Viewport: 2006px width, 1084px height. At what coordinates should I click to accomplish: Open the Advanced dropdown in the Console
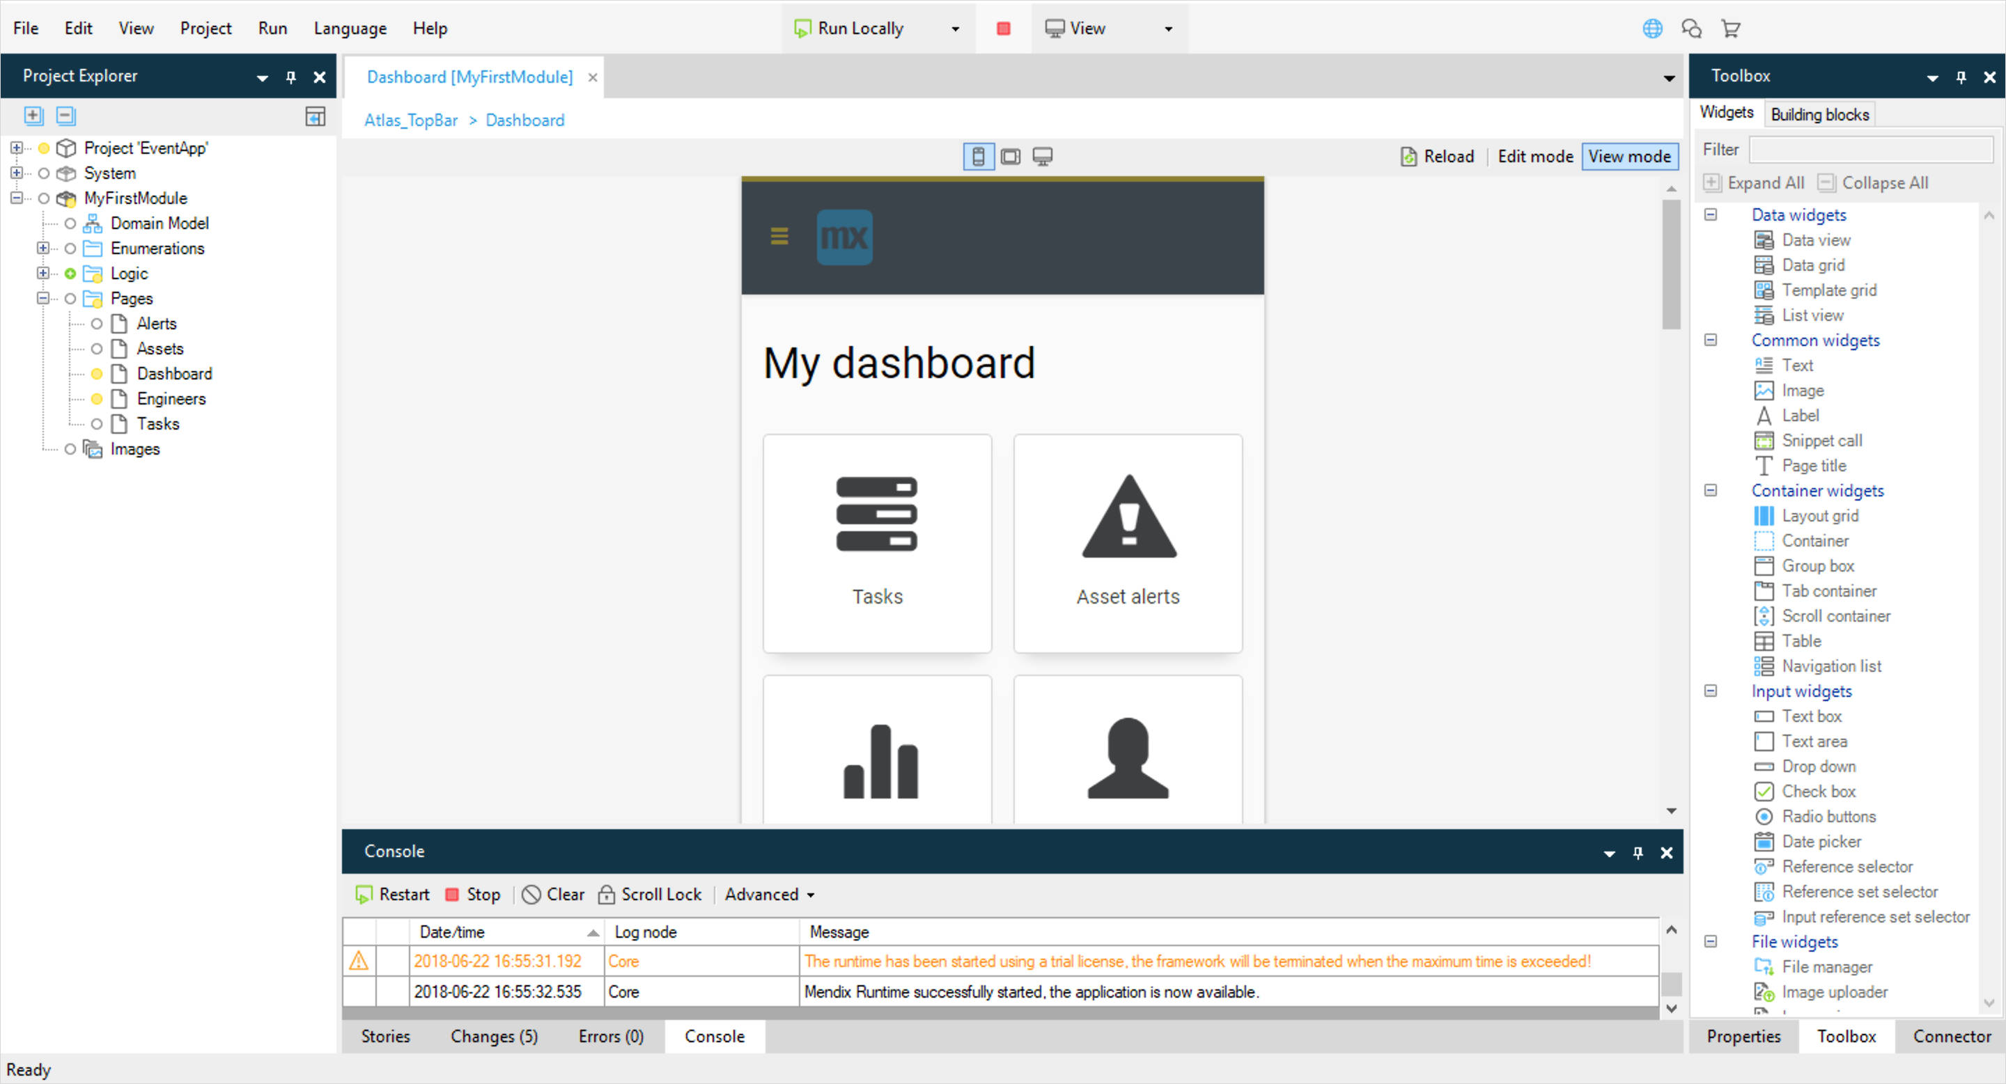tap(768, 894)
